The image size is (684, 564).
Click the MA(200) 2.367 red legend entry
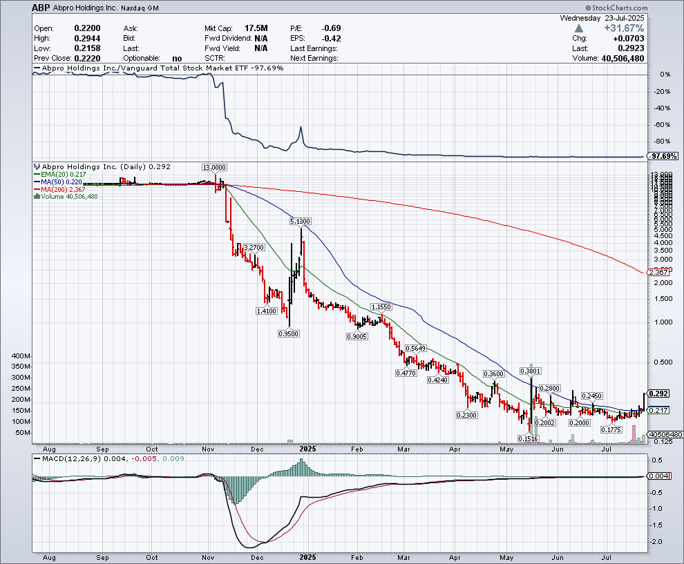coord(59,190)
